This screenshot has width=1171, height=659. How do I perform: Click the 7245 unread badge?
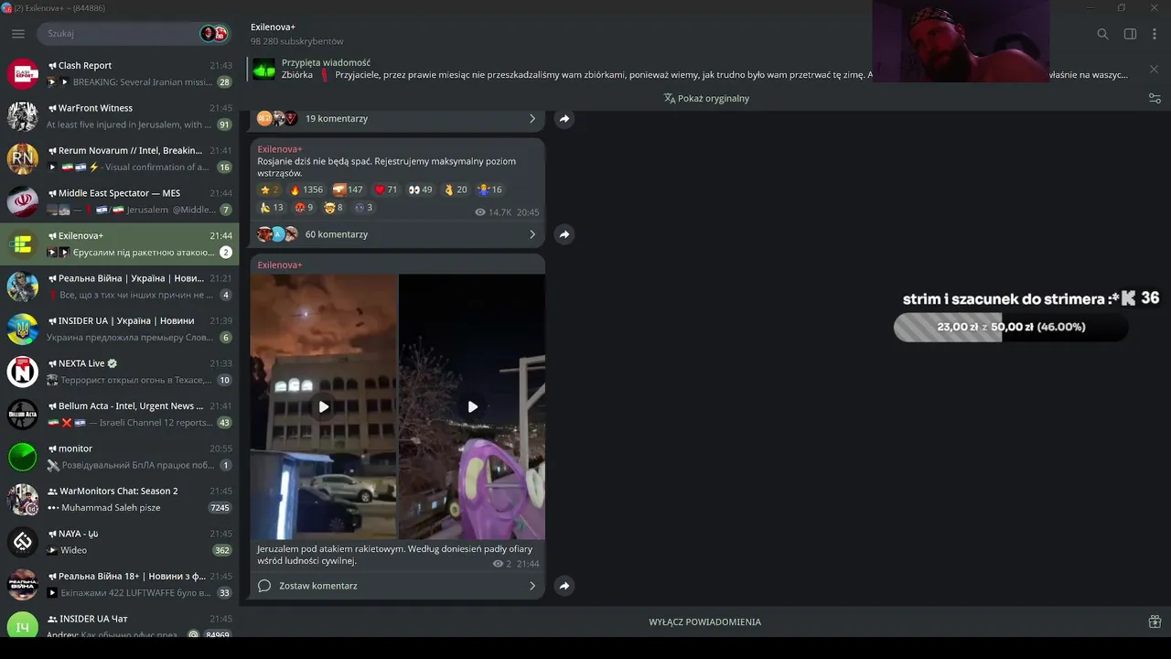(x=220, y=508)
